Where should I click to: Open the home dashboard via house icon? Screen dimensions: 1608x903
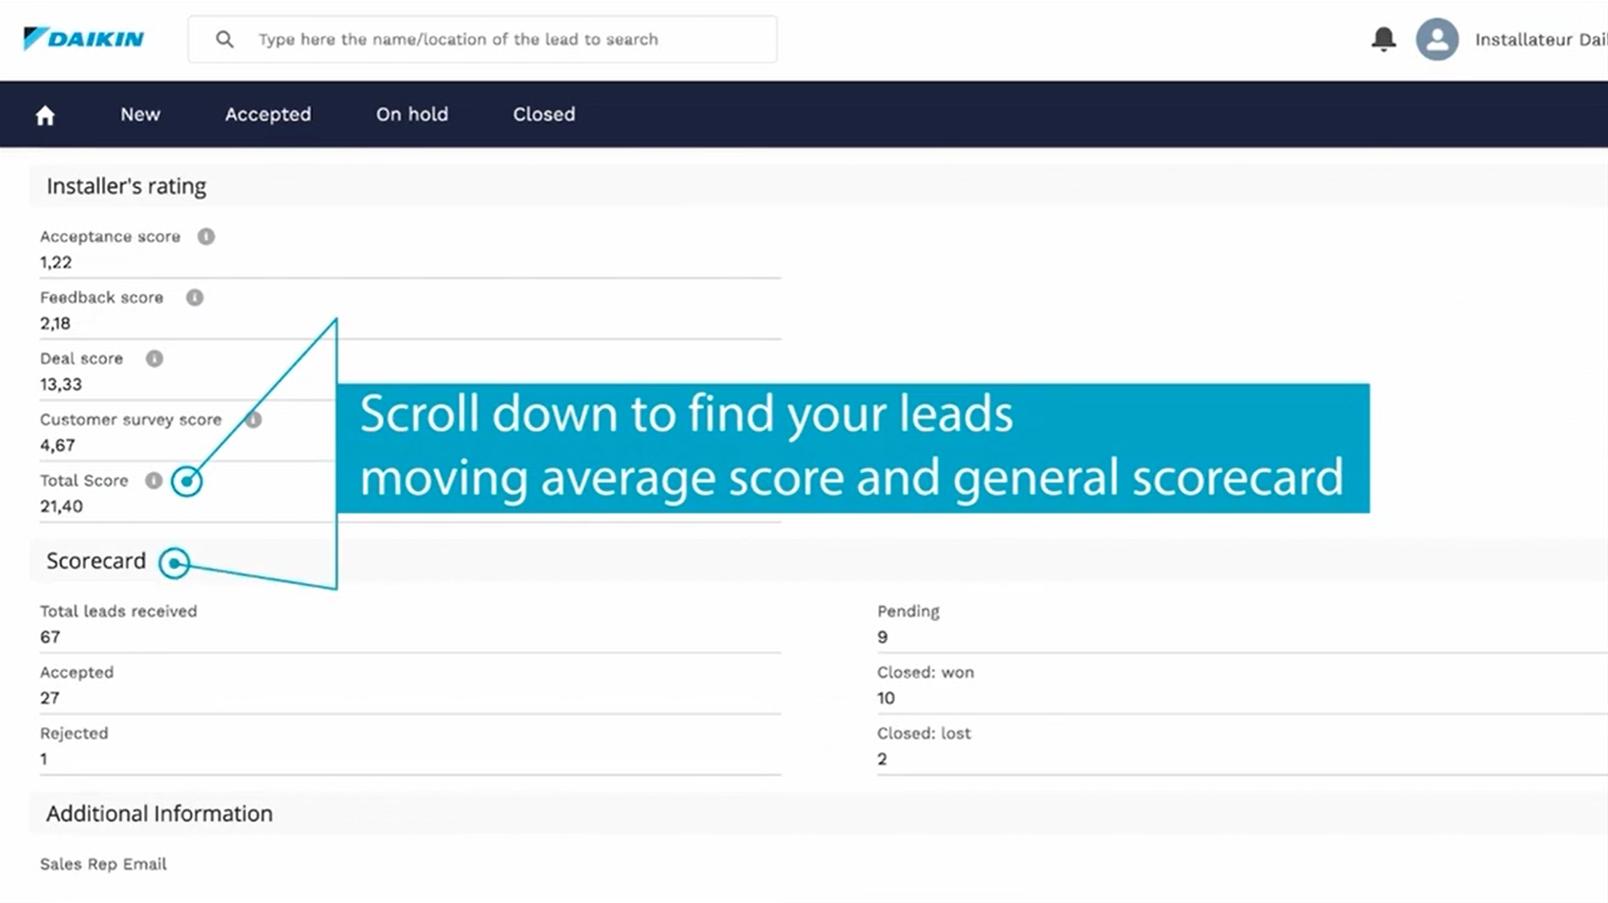[x=44, y=114]
